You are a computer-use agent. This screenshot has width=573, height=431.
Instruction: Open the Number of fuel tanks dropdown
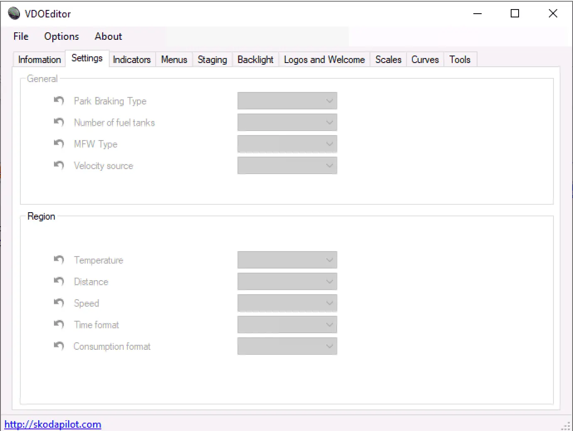click(x=287, y=122)
